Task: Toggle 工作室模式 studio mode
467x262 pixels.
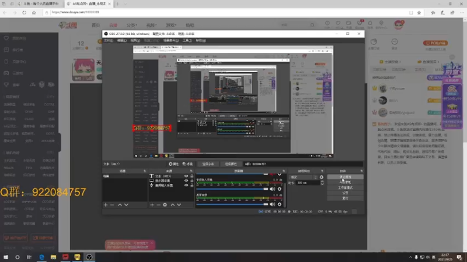Action: tap(345, 187)
